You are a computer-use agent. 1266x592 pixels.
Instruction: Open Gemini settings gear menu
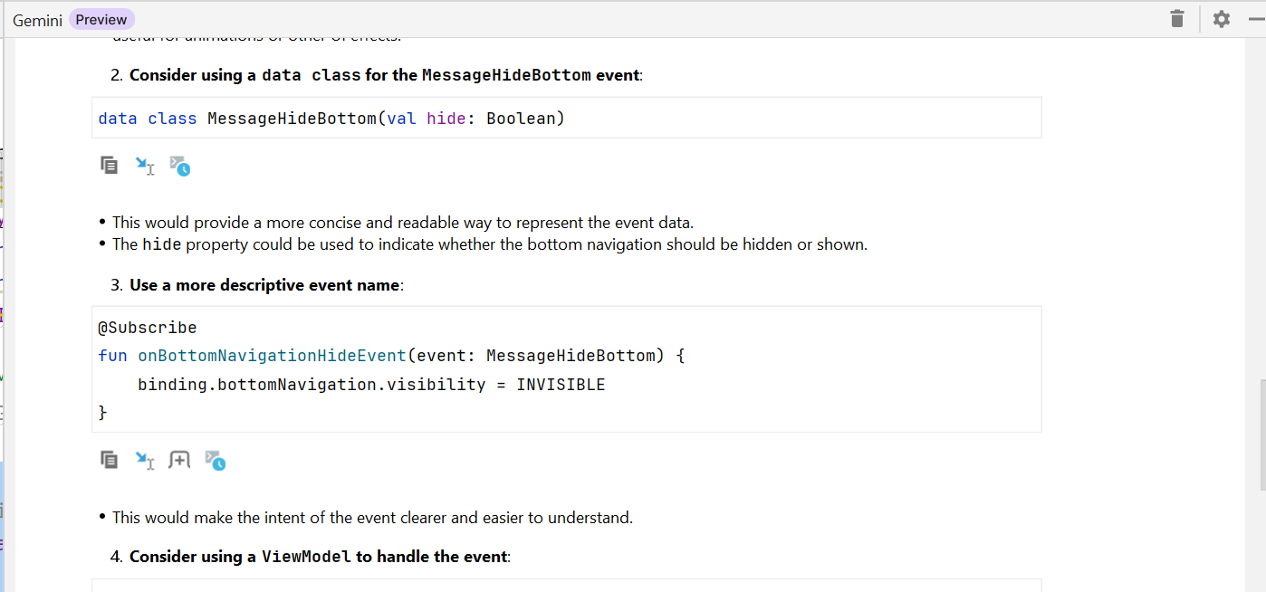point(1222,19)
